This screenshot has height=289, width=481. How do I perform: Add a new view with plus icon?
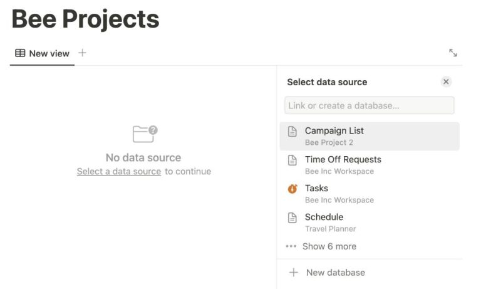coord(82,53)
